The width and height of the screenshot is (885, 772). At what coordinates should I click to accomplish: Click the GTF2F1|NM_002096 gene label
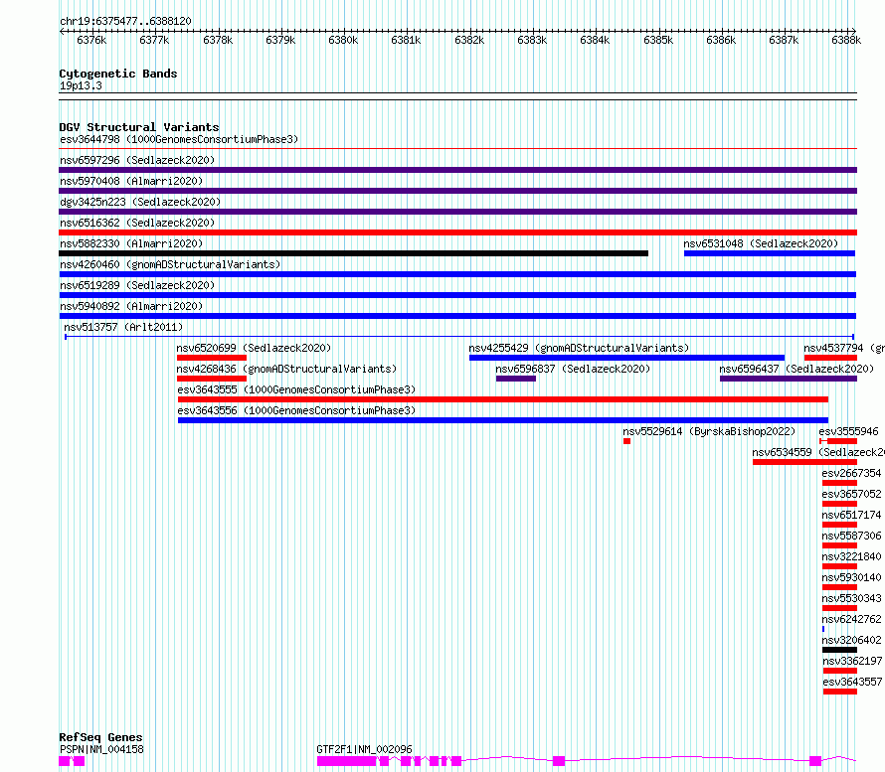point(365,749)
